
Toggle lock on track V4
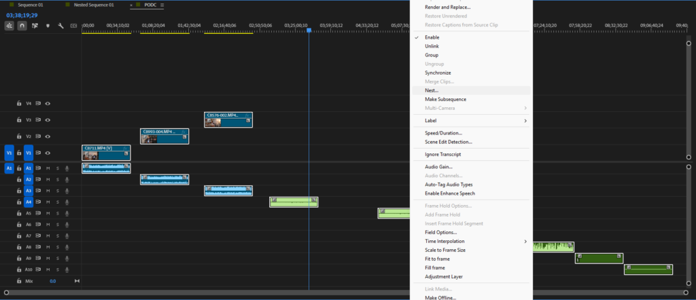pyautogui.click(x=19, y=103)
